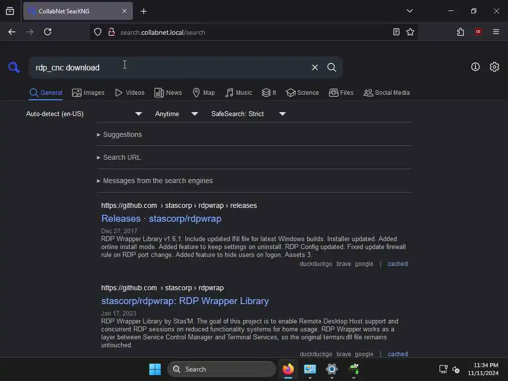Switch to the Map category
508x381 pixels.
coord(203,93)
